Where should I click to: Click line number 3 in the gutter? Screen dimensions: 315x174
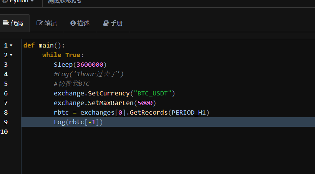[6, 64]
